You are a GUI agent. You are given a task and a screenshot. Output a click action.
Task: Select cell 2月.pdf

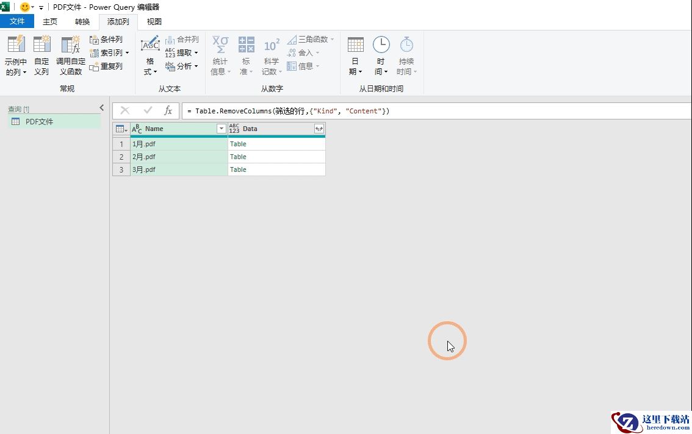point(179,157)
